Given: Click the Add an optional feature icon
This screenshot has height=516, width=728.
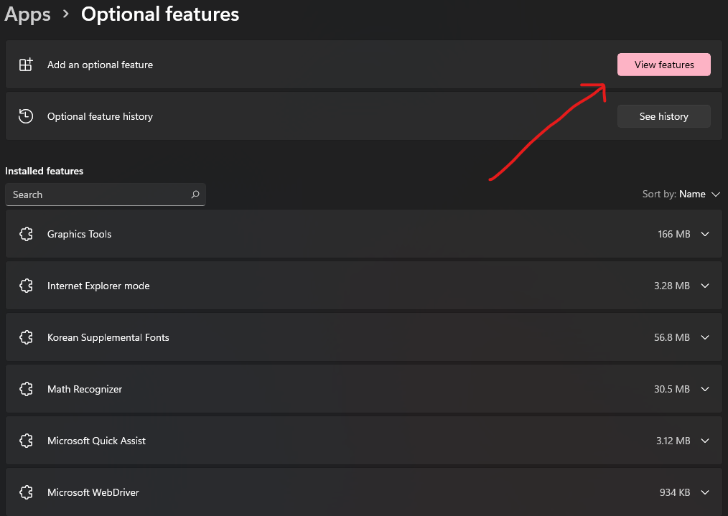Looking at the screenshot, I should 26,65.
